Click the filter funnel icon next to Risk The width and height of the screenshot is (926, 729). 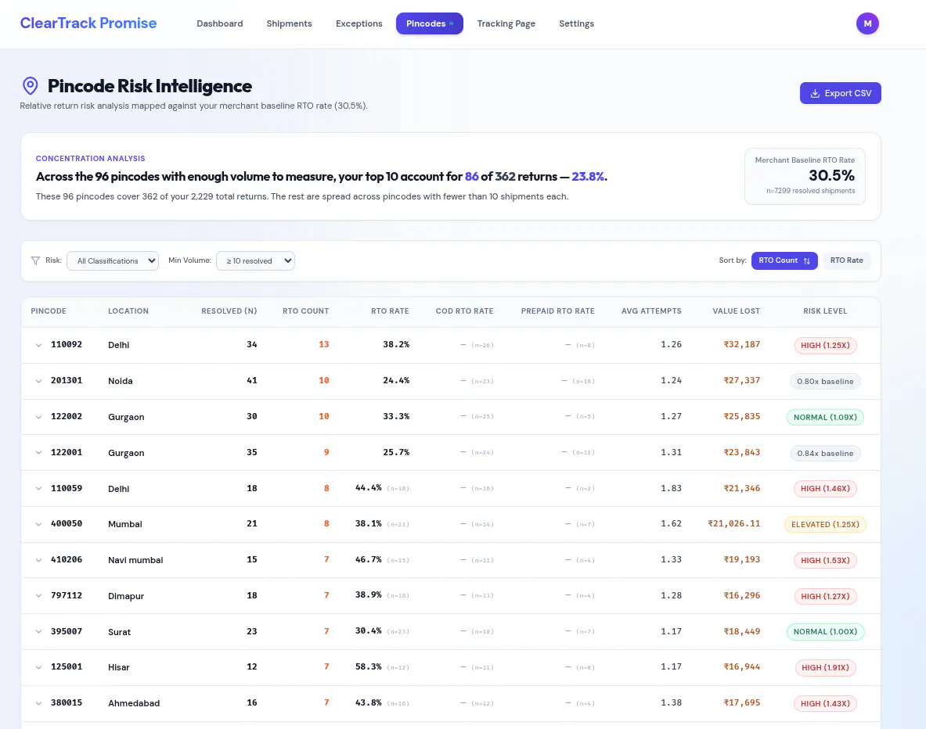point(35,260)
